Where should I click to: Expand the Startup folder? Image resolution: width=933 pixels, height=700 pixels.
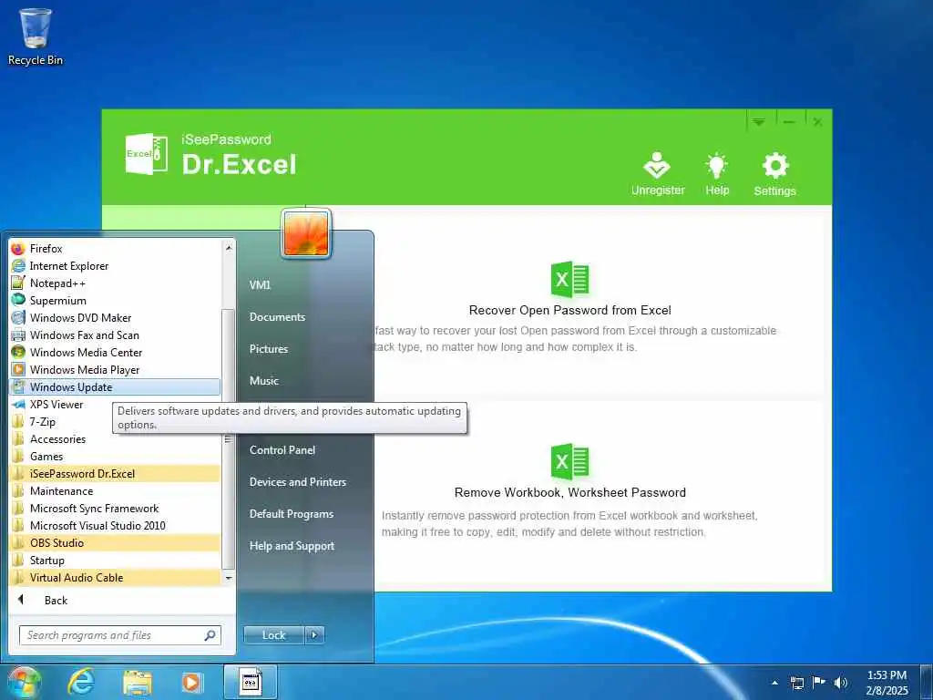(115, 560)
